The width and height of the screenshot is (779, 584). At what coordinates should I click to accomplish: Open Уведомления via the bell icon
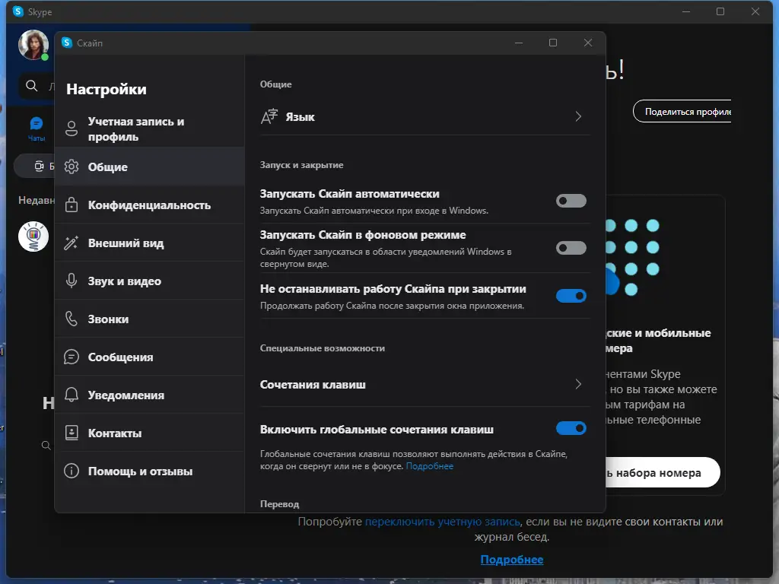point(72,395)
